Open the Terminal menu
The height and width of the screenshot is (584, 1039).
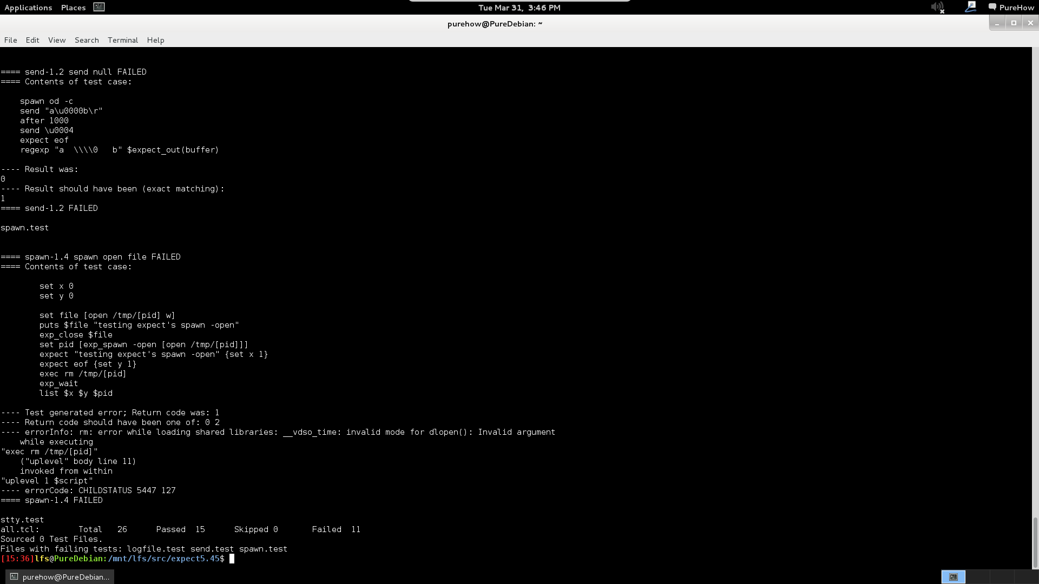click(x=123, y=40)
